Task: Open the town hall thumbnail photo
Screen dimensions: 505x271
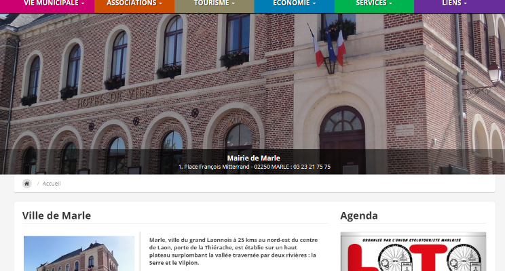Action: 79,253
